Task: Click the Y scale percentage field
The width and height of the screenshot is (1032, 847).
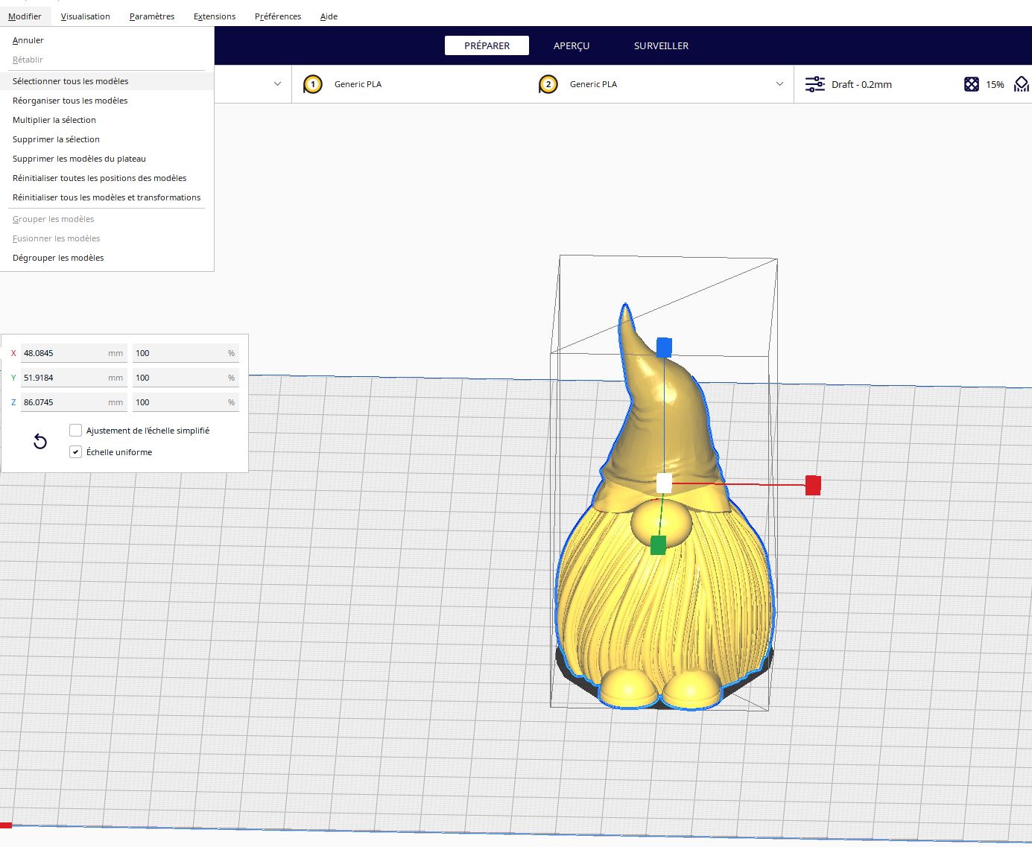Action: click(x=186, y=378)
